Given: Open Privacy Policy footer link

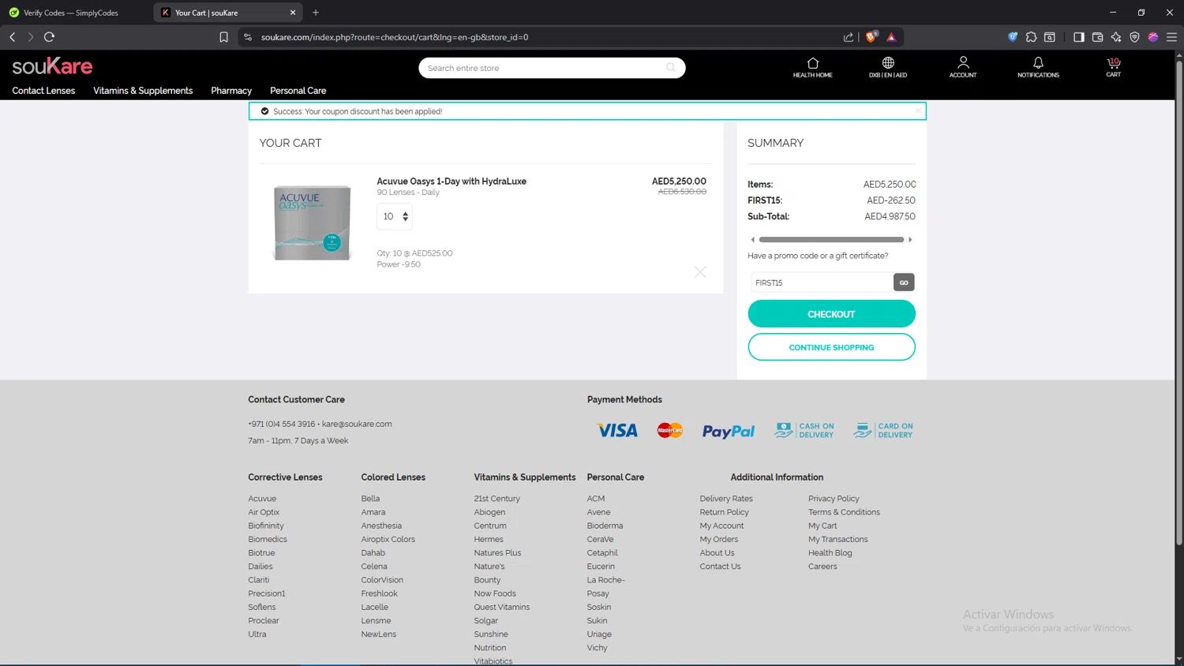Looking at the screenshot, I should coord(834,499).
